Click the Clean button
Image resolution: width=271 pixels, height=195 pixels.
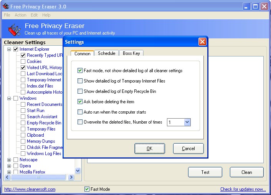point(247,172)
